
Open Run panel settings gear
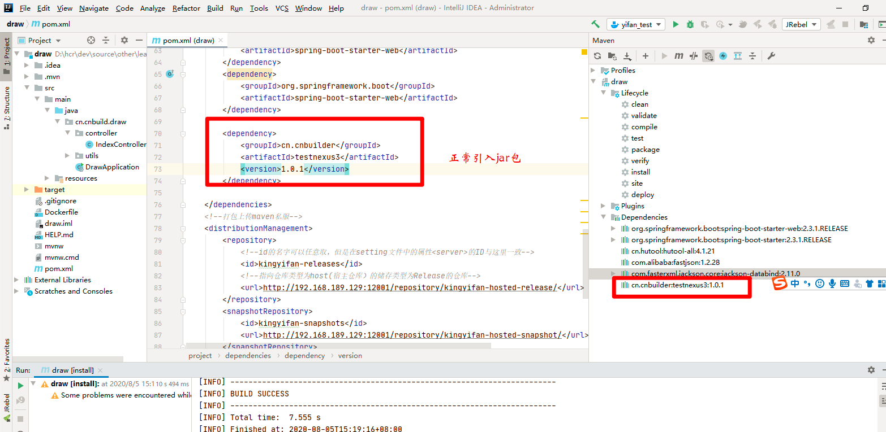click(x=871, y=370)
